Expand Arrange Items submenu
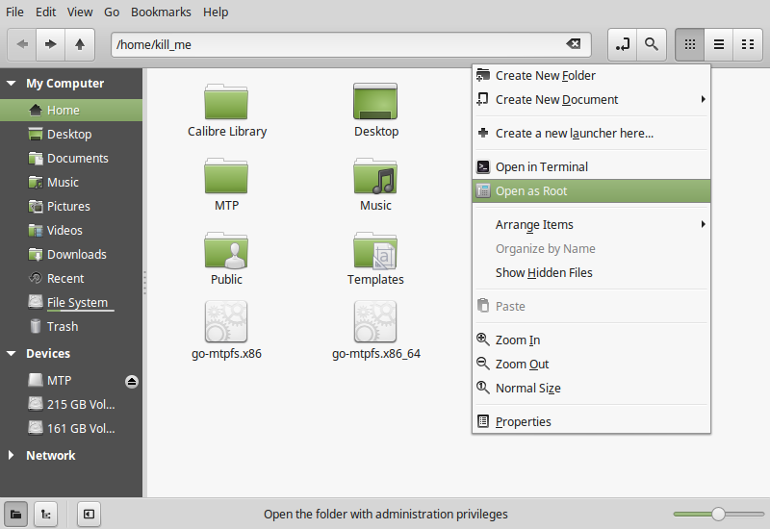 [591, 225]
